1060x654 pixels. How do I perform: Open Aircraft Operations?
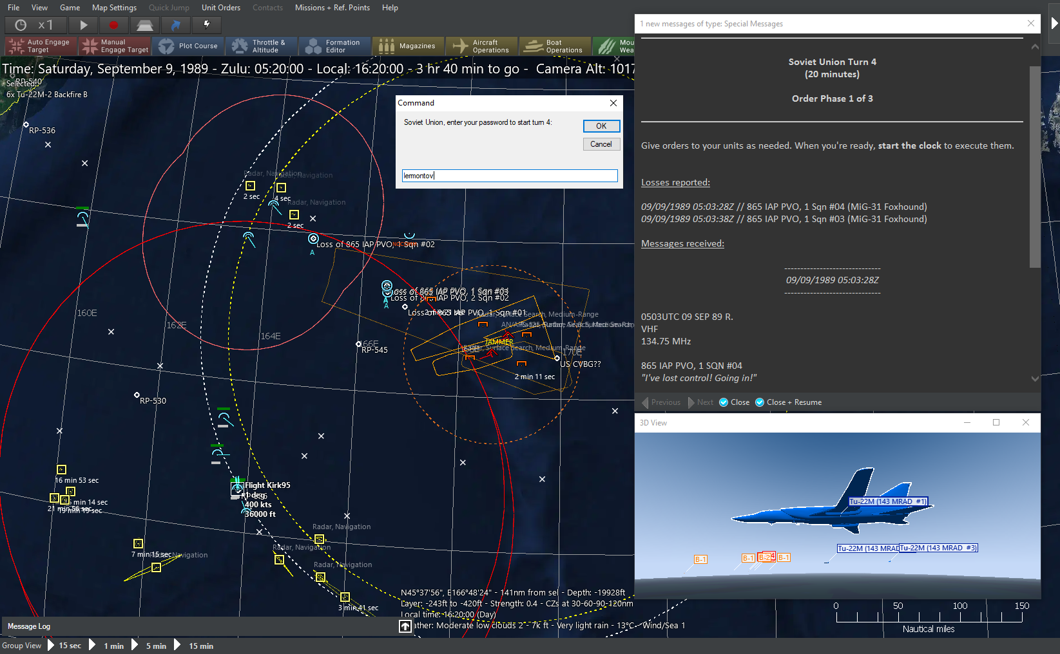481,46
